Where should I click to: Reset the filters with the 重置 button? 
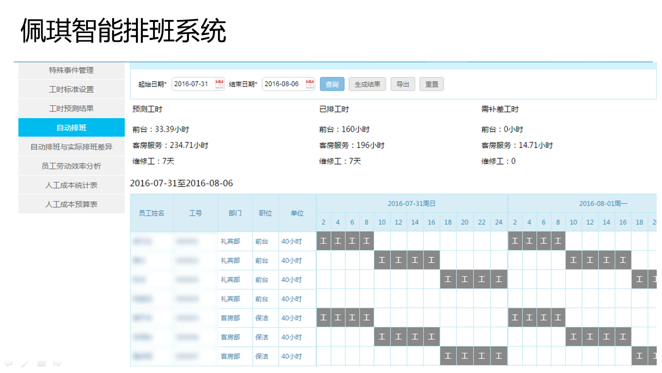click(431, 84)
